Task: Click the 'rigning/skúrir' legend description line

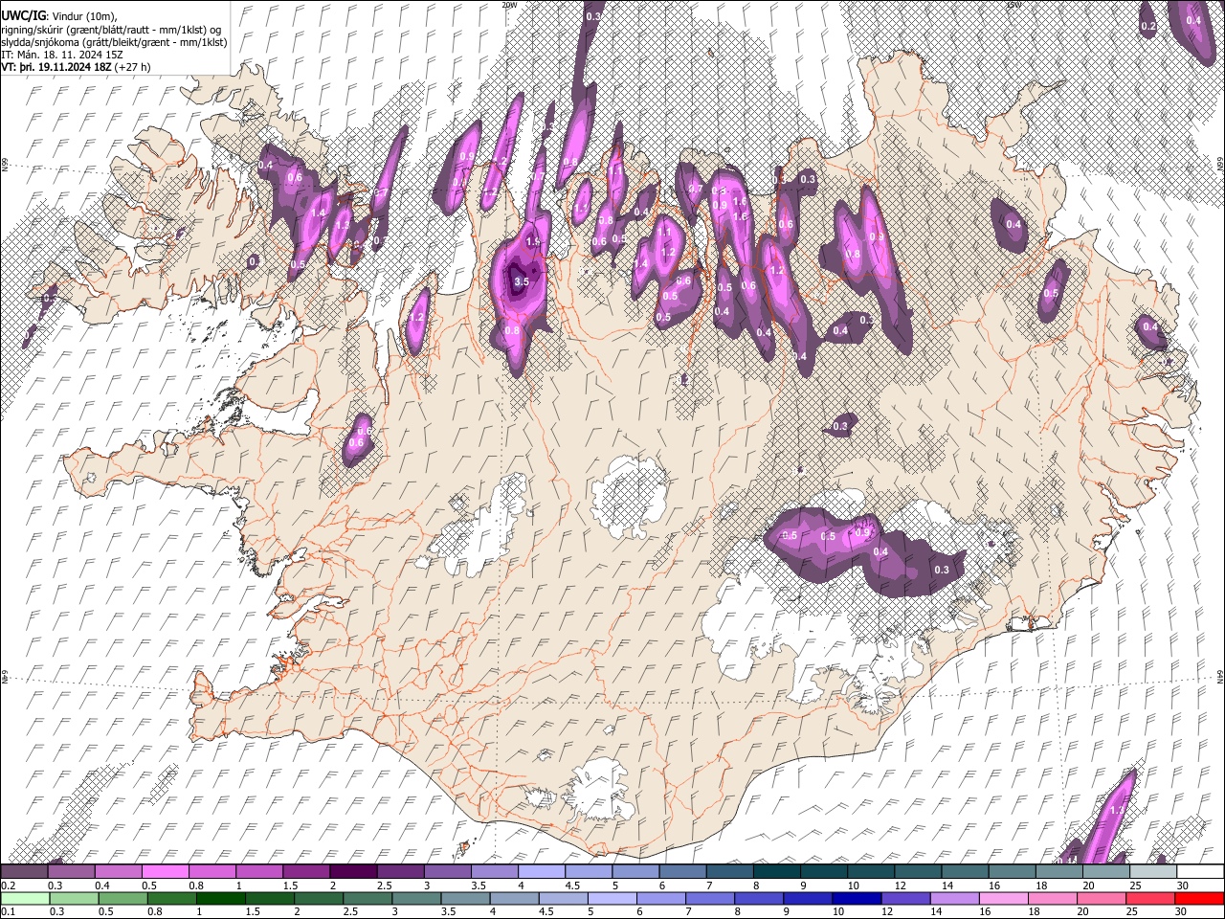Action: (111, 30)
